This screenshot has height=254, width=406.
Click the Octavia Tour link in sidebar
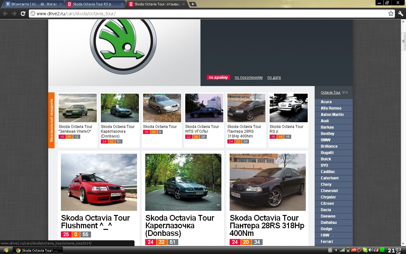pyautogui.click(x=331, y=93)
